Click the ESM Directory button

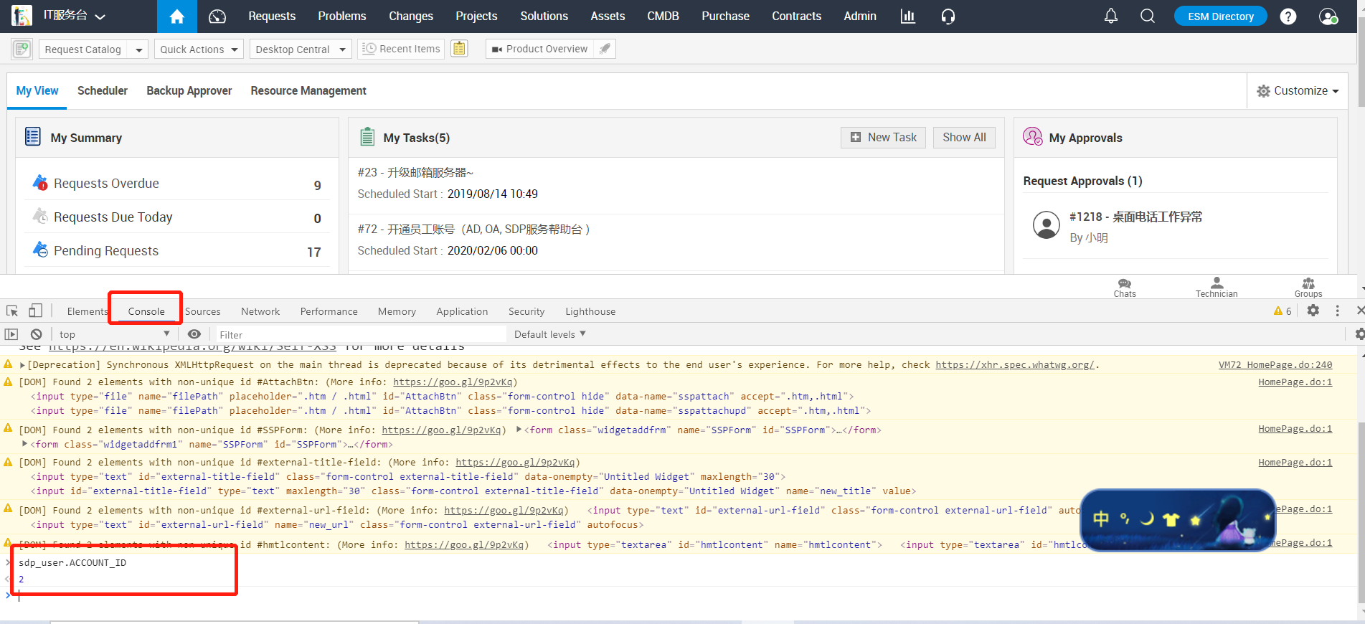click(1221, 16)
